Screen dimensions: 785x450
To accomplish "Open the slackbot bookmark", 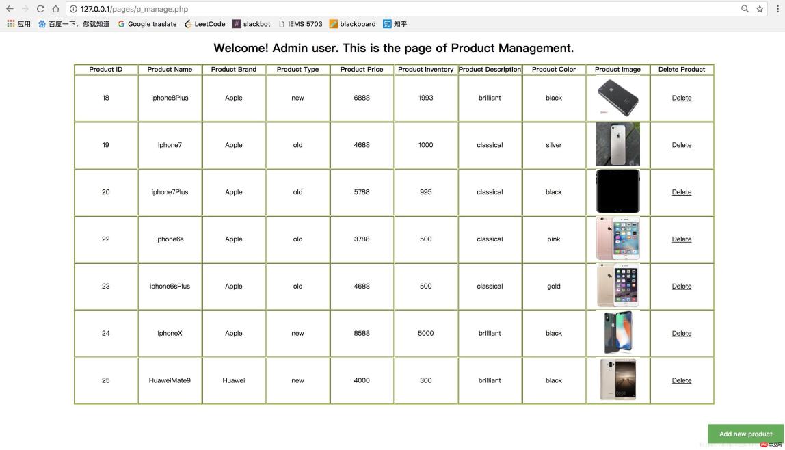I will point(252,24).
